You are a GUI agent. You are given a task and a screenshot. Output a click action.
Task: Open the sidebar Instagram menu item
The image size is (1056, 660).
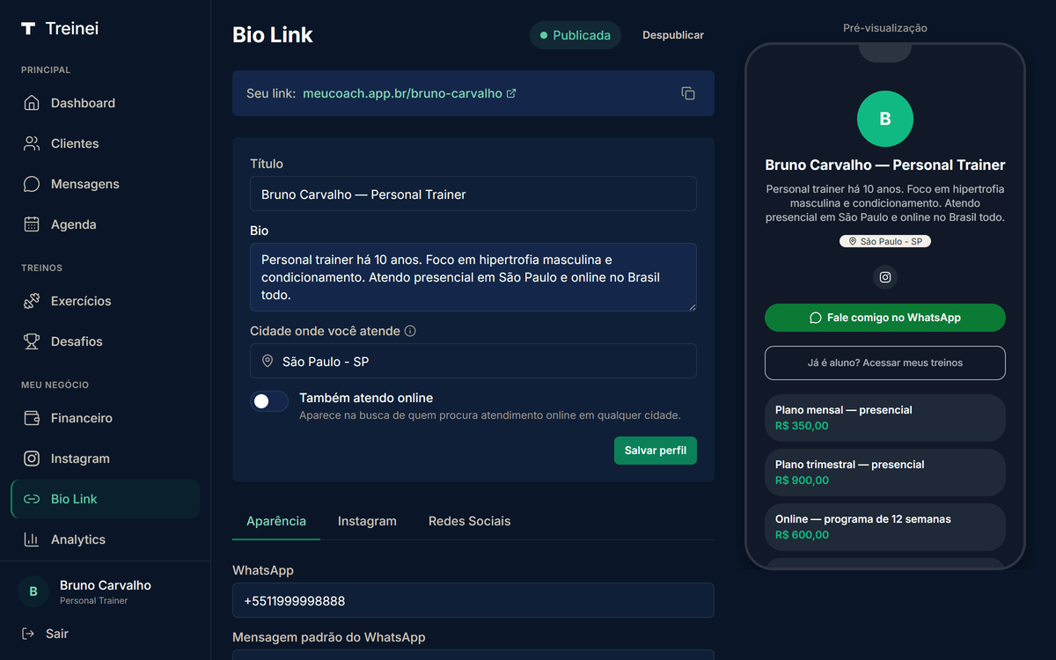[106, 458]
